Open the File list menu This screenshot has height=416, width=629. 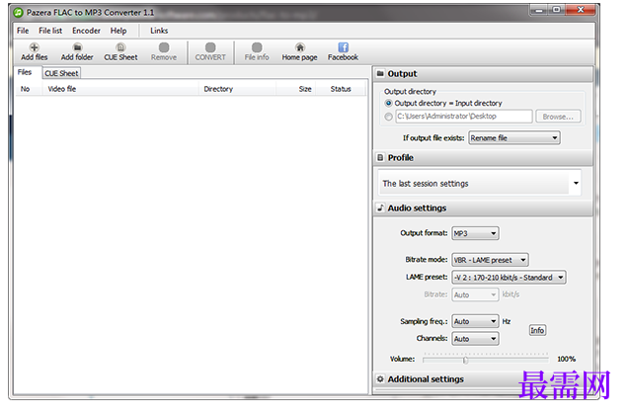pyautogui.click(x=50, y=31)
